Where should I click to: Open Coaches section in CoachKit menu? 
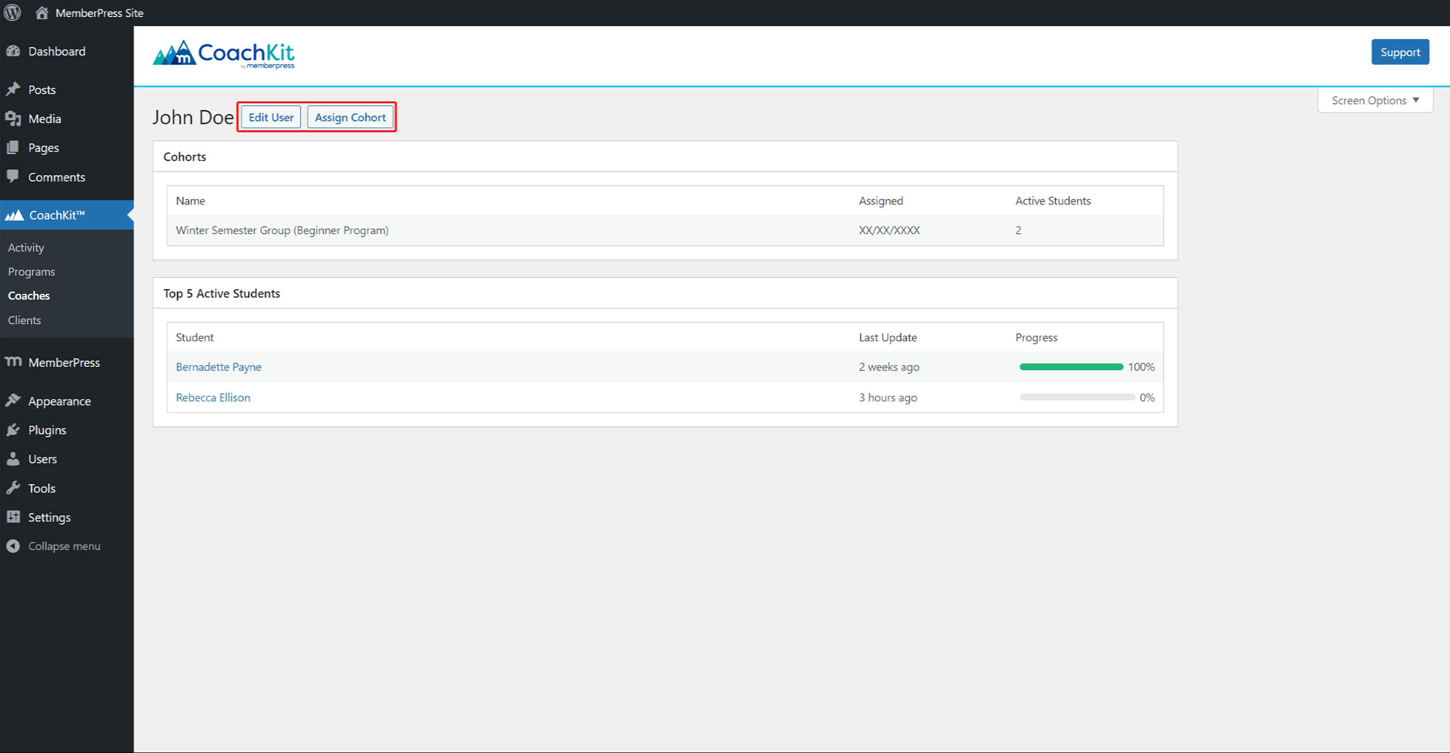point(29,295)
